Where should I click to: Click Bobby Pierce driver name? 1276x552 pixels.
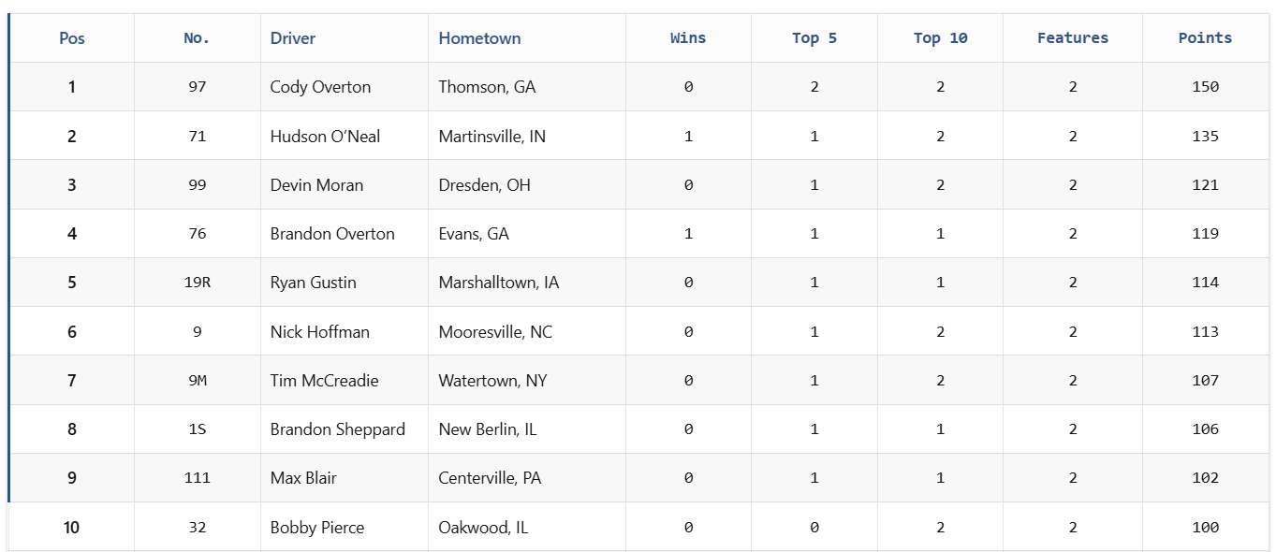pos(316,528)
